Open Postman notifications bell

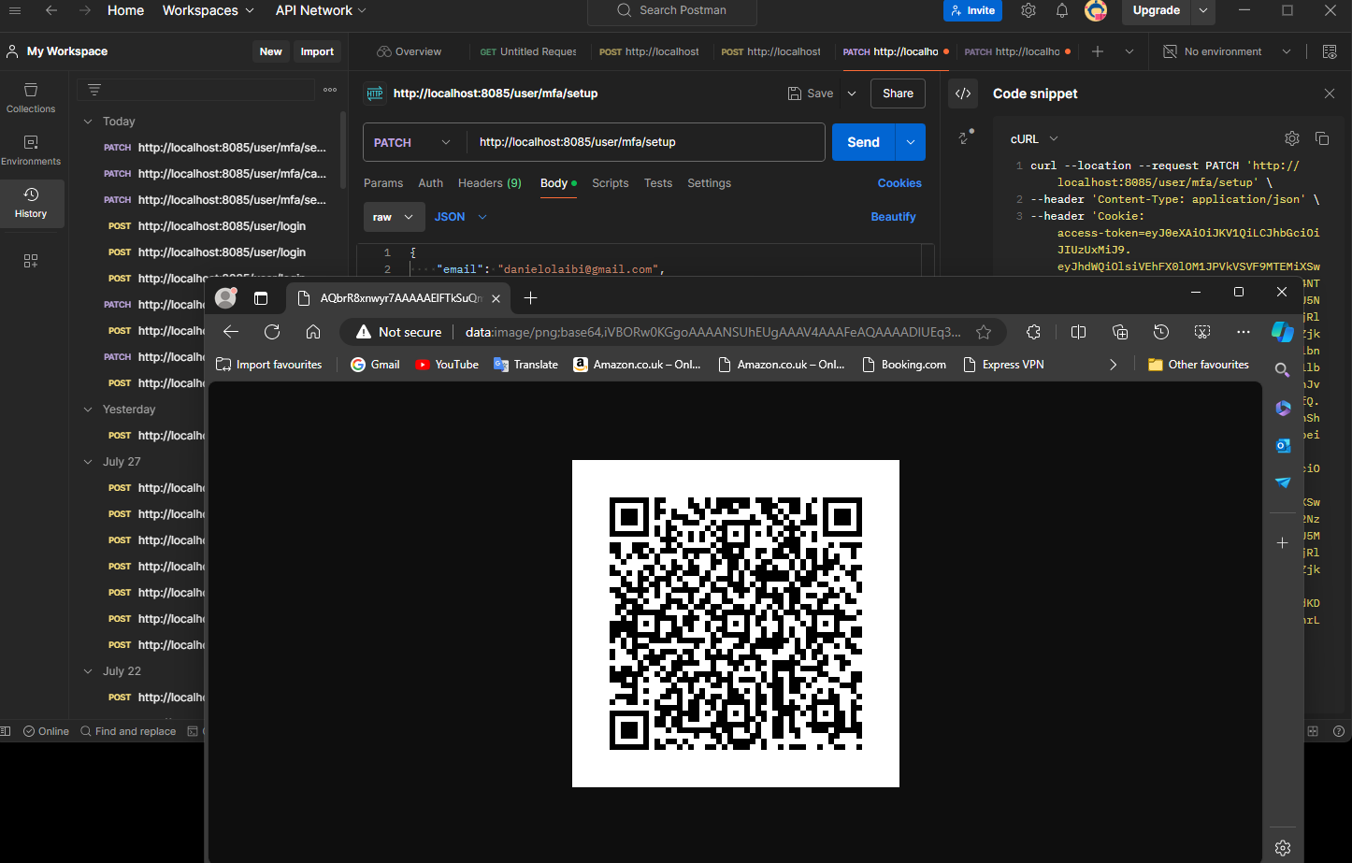(1062, 10)
